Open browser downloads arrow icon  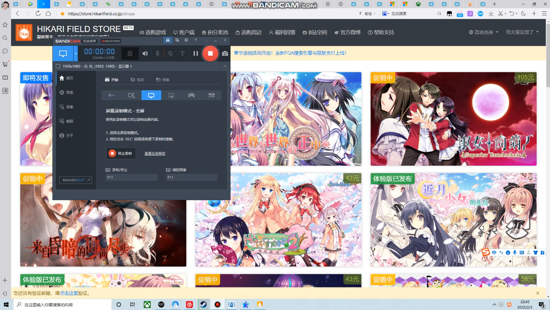[491, 13]
